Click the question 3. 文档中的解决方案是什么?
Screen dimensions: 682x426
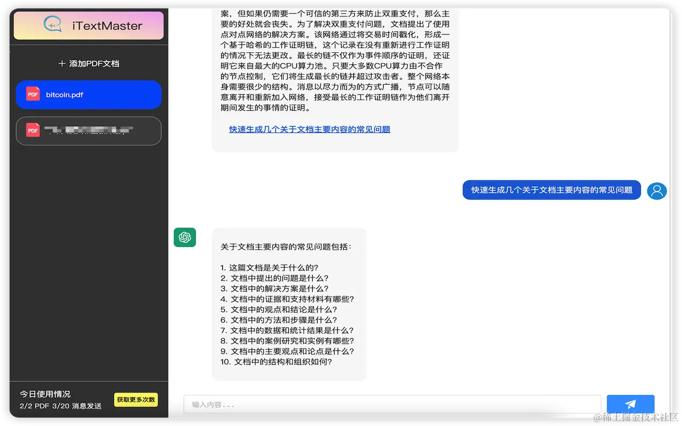pos(274,289)
